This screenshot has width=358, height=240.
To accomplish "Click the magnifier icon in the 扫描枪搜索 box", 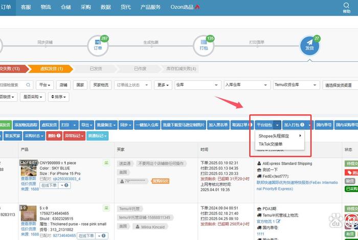I will (x=28, y=85).
